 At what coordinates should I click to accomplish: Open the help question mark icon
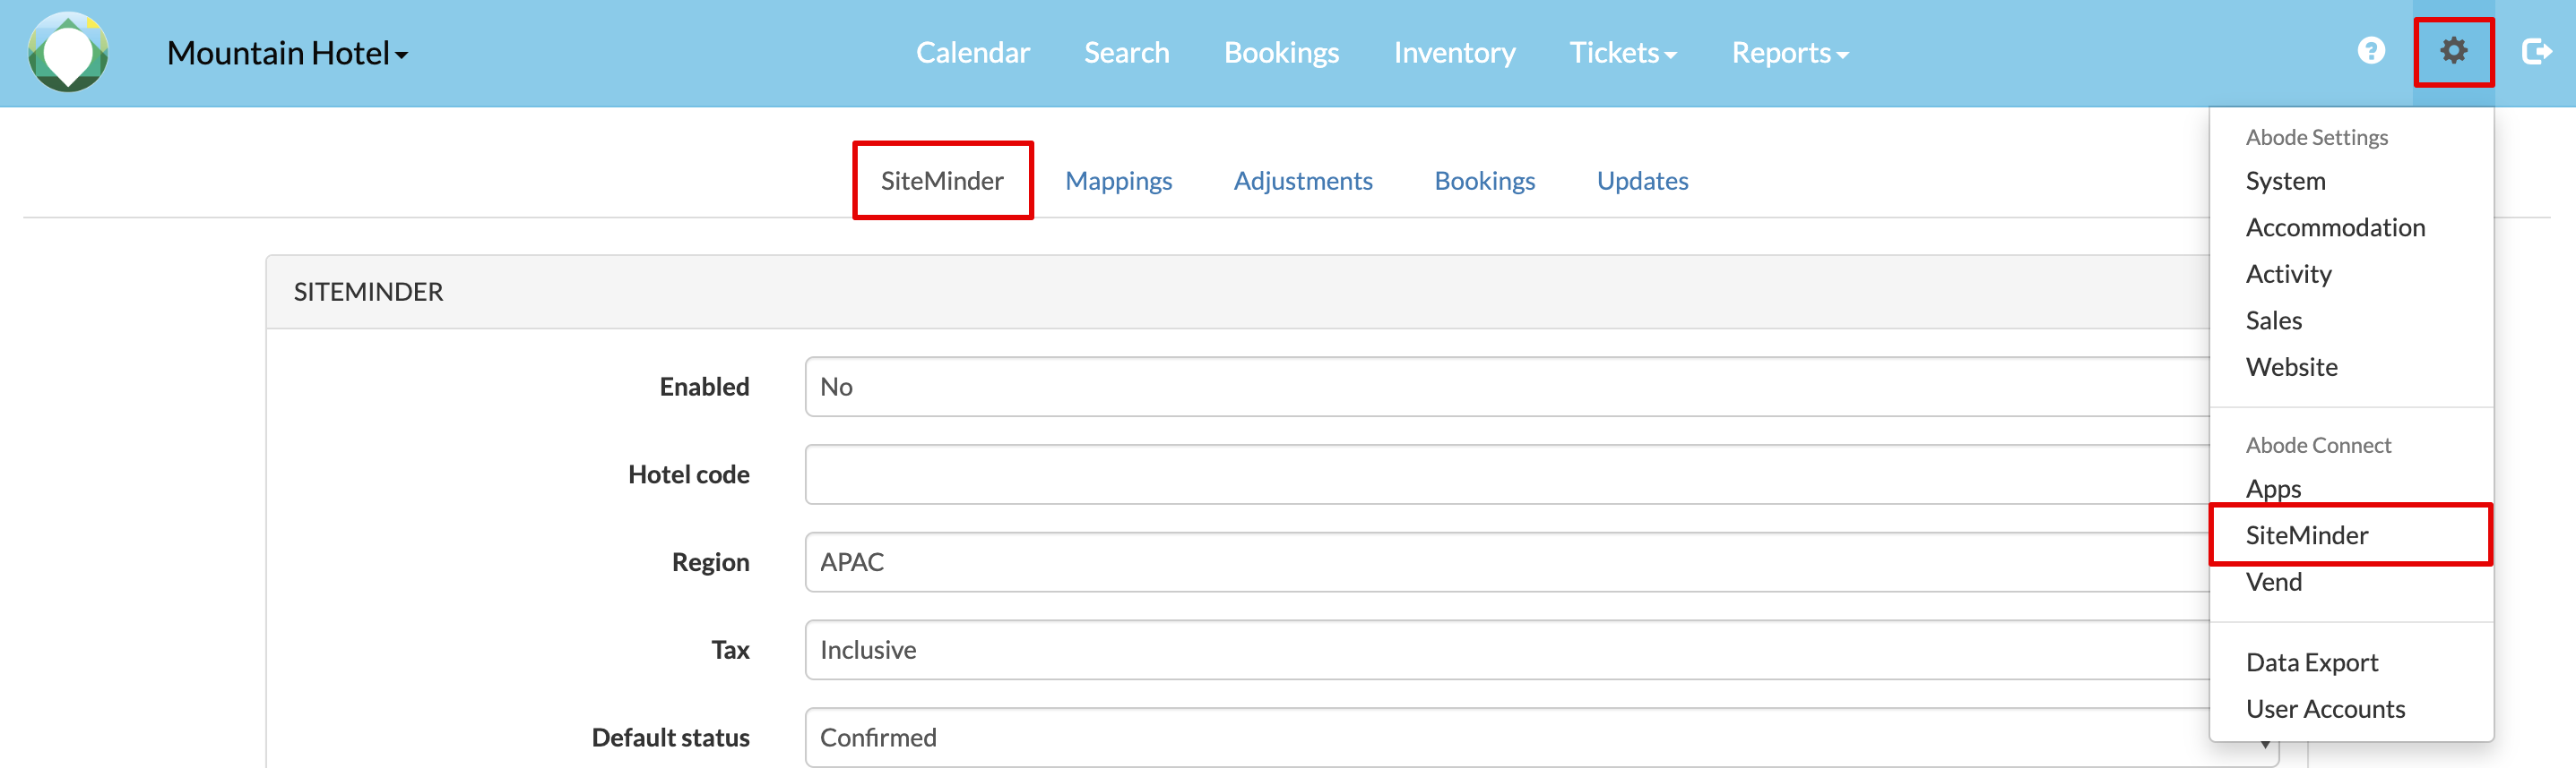pyautogui.click(x=2371, y=51)
